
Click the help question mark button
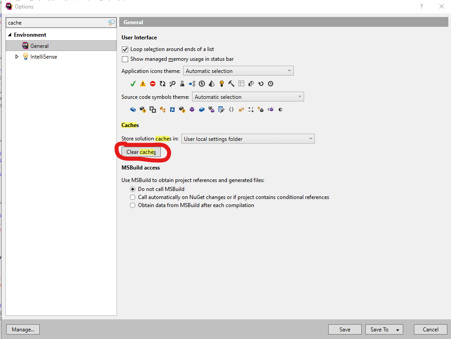(422, 6)
